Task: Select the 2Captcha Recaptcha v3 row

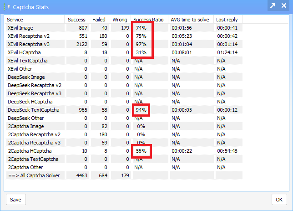Action: click(124, 143)
